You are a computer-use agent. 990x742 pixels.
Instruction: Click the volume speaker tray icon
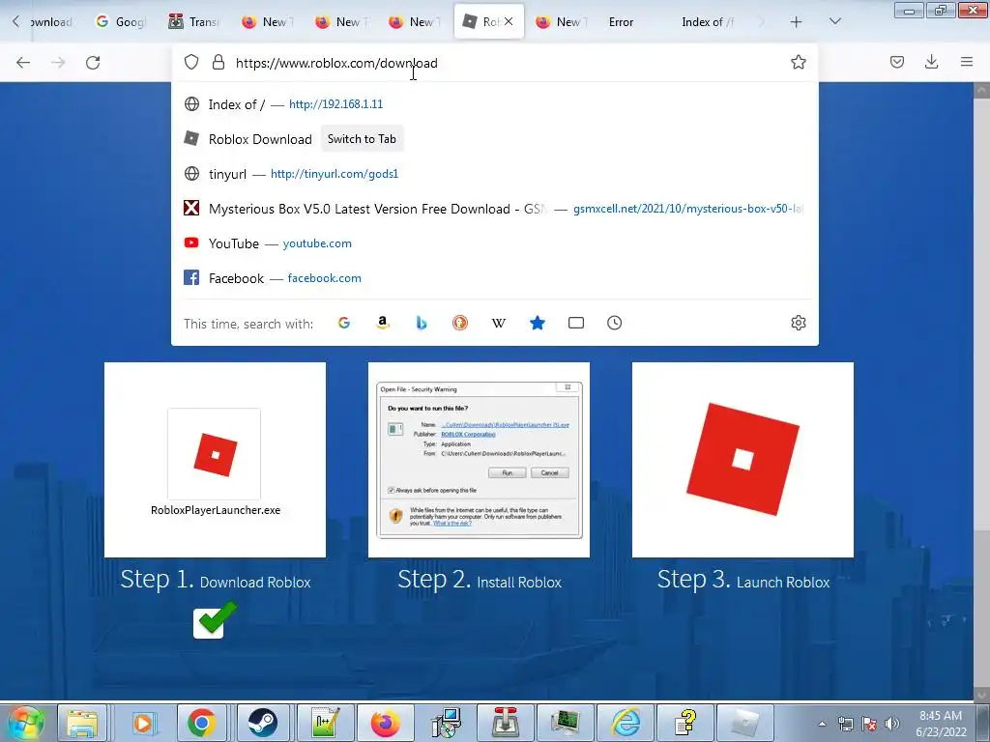[892, 724]
